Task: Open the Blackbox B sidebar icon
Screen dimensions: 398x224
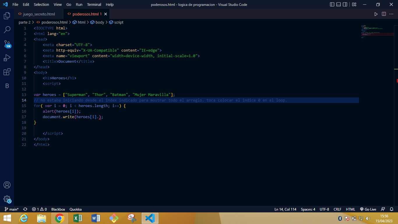Action: (x=7, y=86)
